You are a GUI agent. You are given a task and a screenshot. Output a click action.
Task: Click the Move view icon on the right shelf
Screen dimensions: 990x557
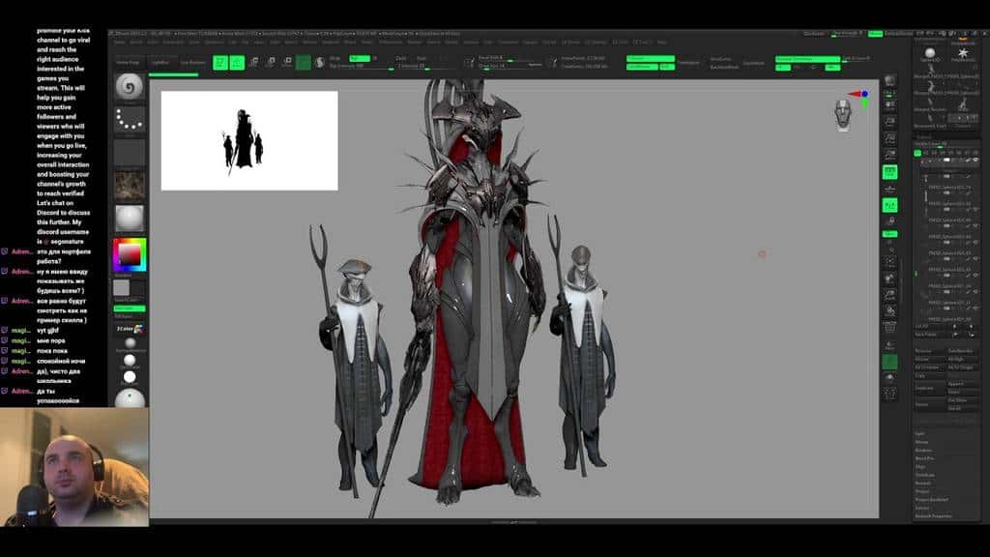889,278
